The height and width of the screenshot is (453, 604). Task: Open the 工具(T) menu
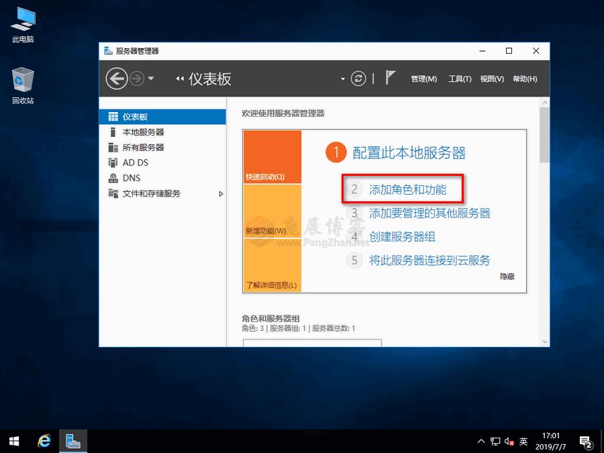(x=460, y=79)
